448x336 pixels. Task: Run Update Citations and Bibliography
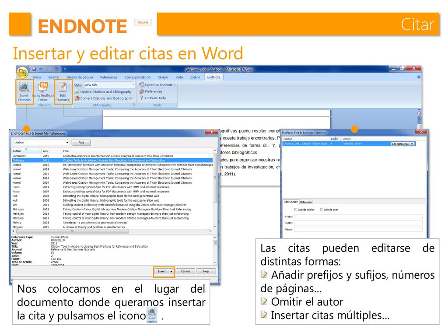tap(103, 92)
